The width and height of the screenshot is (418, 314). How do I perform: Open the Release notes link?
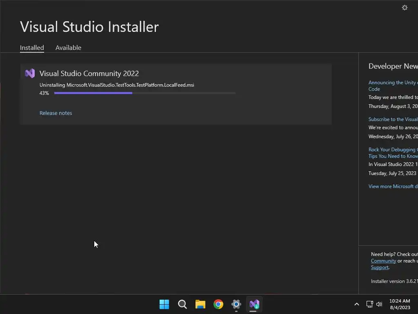pos(56,113)
